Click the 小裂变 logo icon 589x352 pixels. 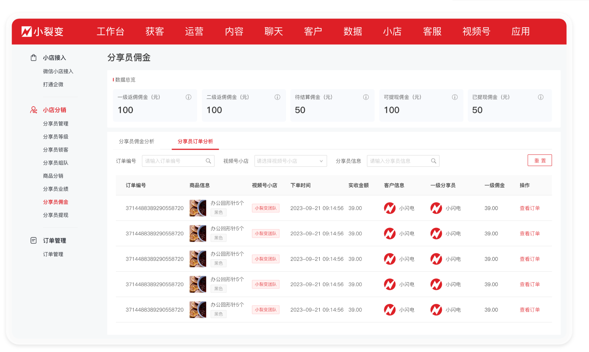27,32
